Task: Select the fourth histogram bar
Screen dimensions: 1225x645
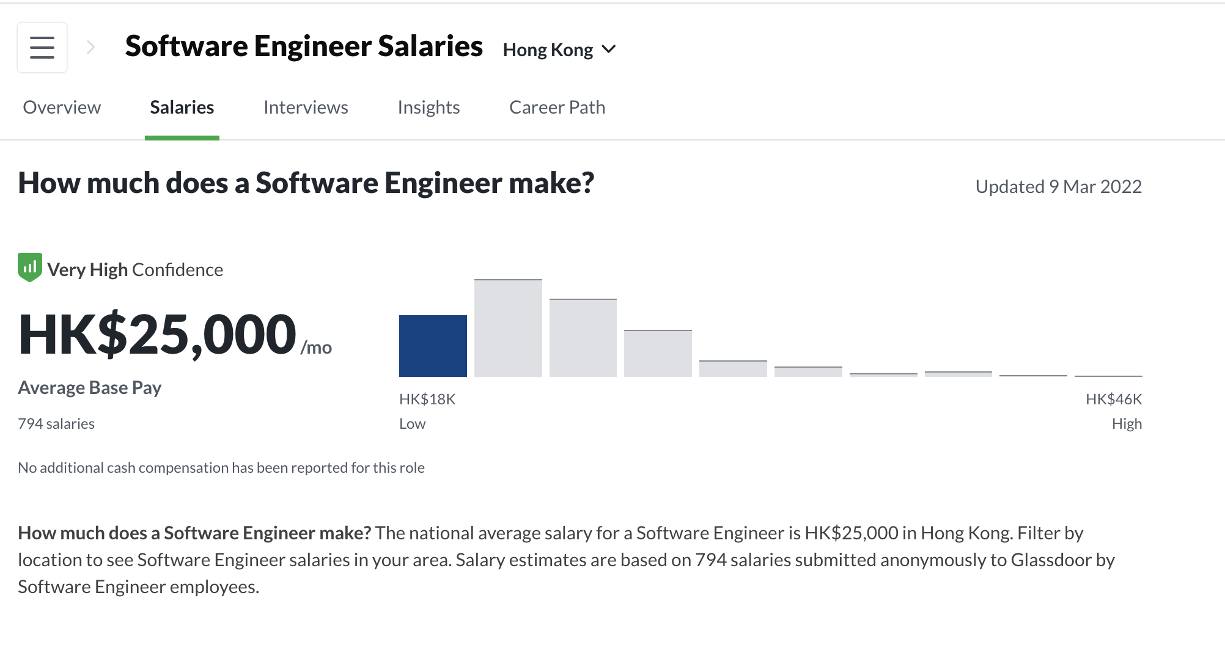Action: 658,353
